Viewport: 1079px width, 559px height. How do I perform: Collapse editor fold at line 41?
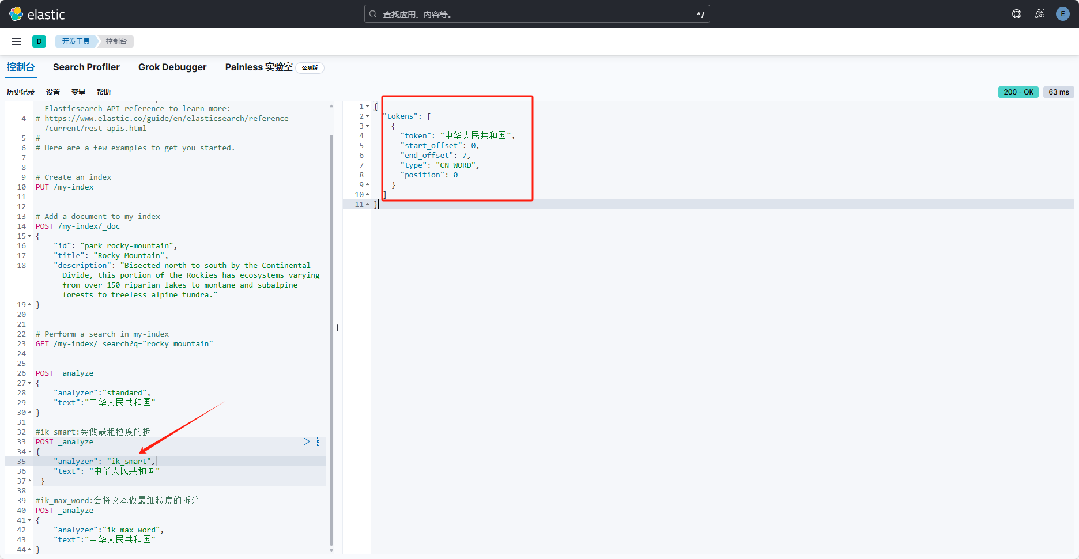[x=30, y=520]
